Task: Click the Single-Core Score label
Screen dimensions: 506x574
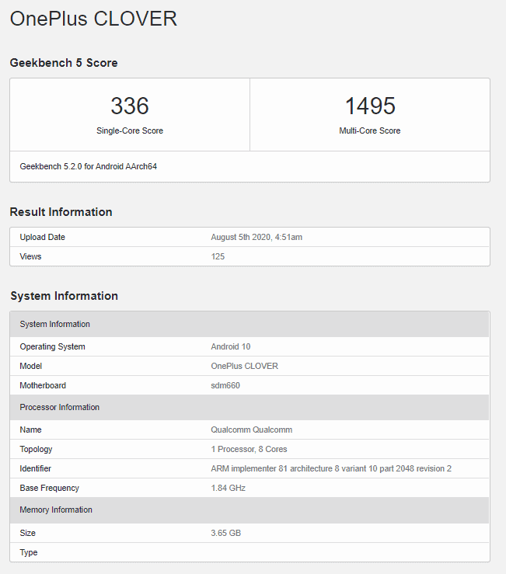Action: click(130, 130)
